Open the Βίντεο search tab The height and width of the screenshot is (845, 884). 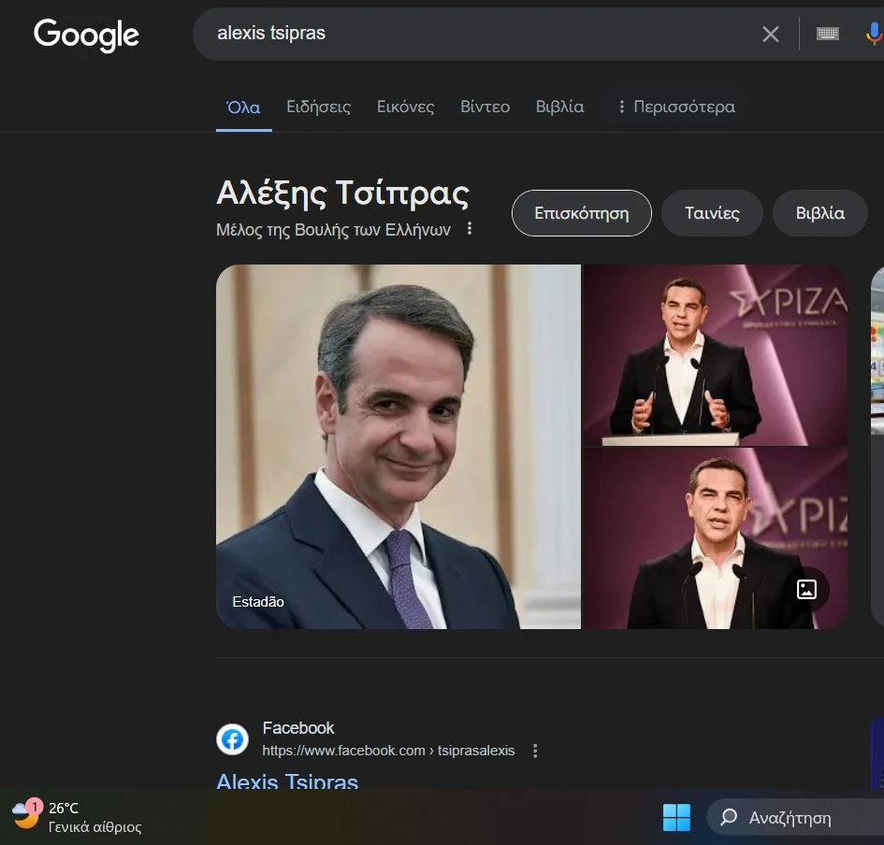click(485, 107)
